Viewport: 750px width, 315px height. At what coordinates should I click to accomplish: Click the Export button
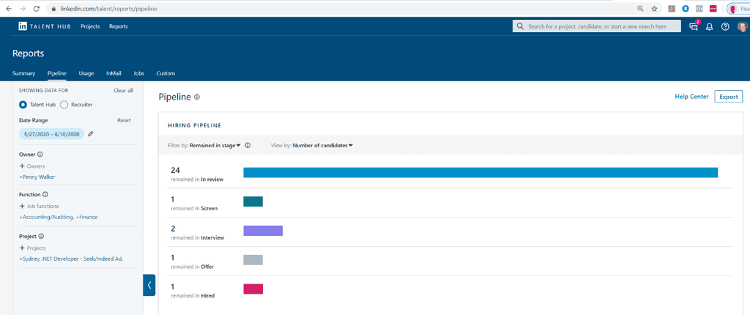(x=728, y=97)
